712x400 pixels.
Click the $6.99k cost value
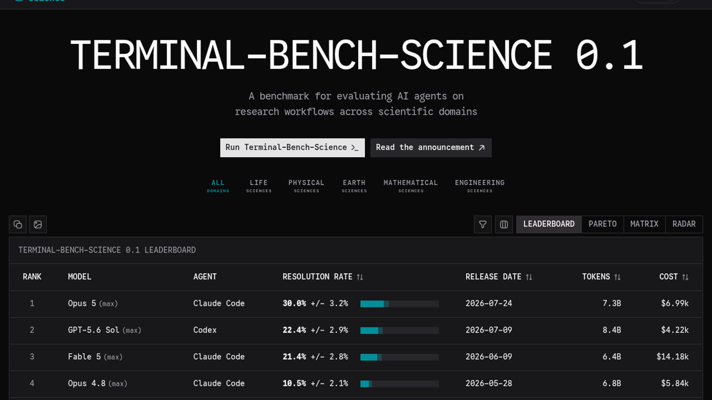[675, 304]
